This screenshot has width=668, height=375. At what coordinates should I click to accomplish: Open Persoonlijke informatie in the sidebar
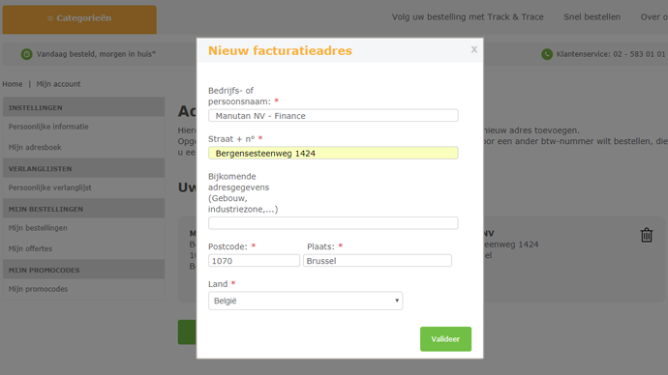(x=48, y=127)
